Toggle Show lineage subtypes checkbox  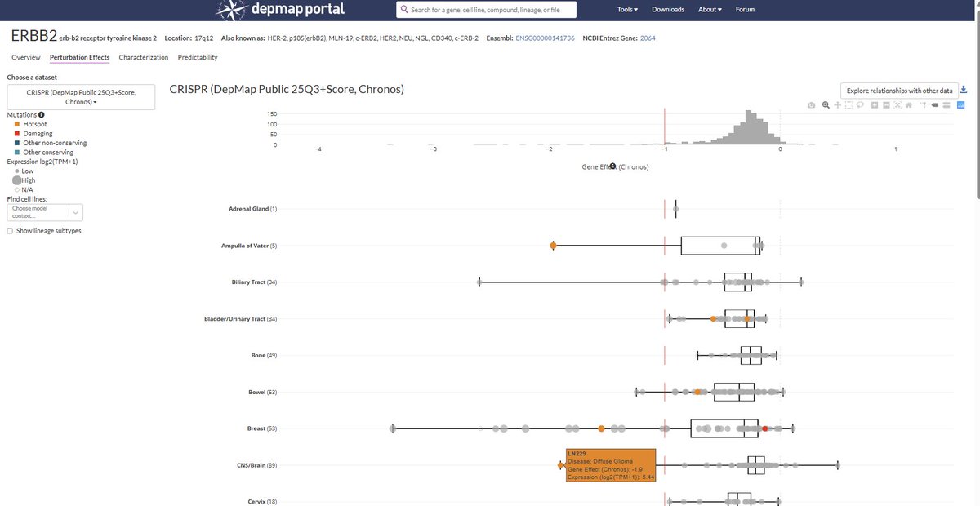10,231
